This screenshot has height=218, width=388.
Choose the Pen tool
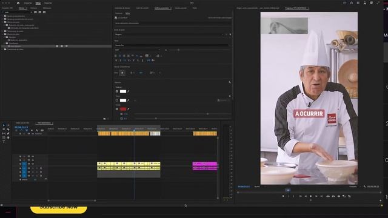[x=8, y=133]
